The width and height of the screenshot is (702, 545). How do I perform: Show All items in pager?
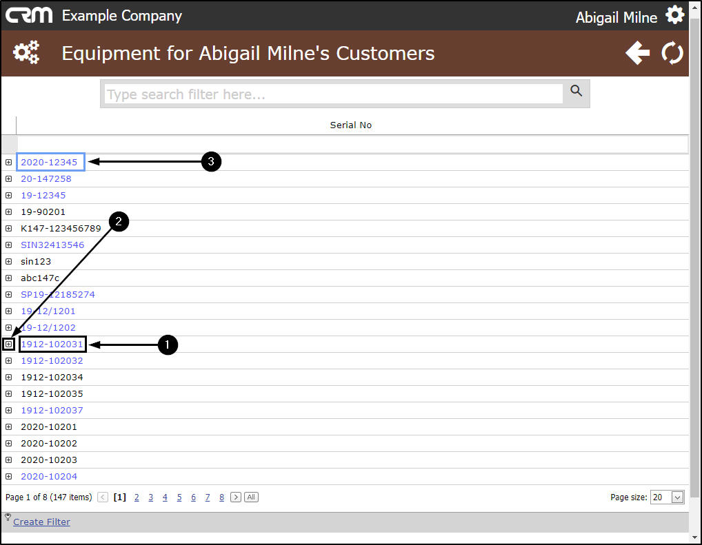pos(251,497)
